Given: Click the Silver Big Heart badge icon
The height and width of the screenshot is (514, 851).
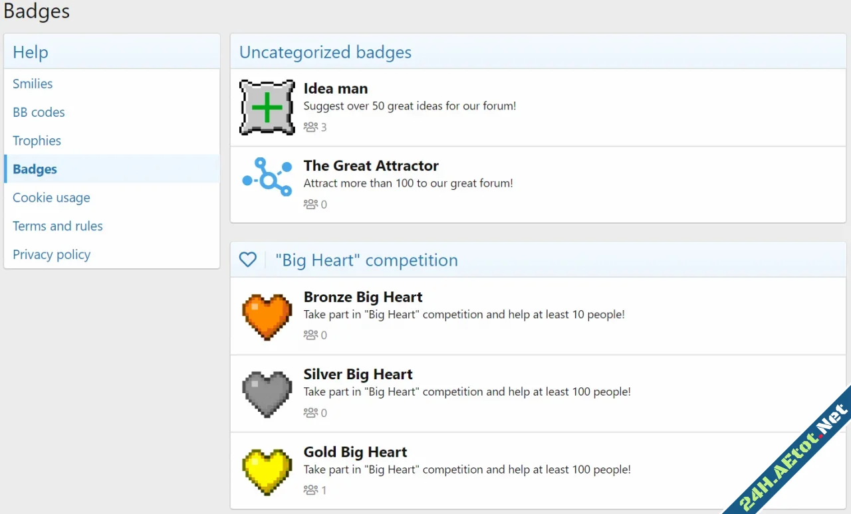Looking at the screenshot, I should 267,393.
